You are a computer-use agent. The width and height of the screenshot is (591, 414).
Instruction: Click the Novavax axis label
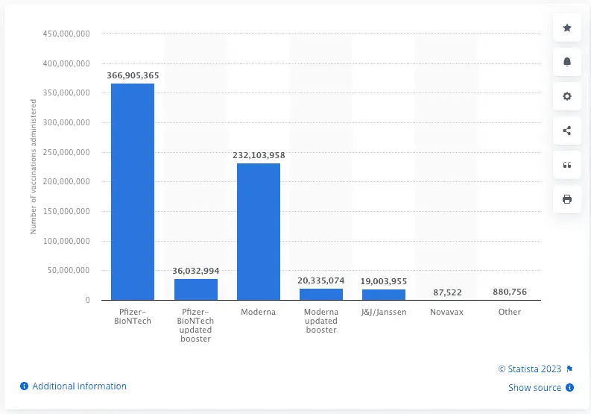point(447,312)
